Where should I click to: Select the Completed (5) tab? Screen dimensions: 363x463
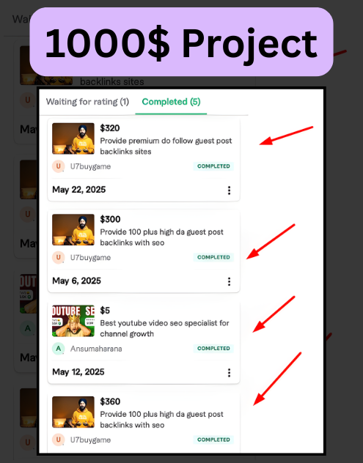tap(171, 102)
